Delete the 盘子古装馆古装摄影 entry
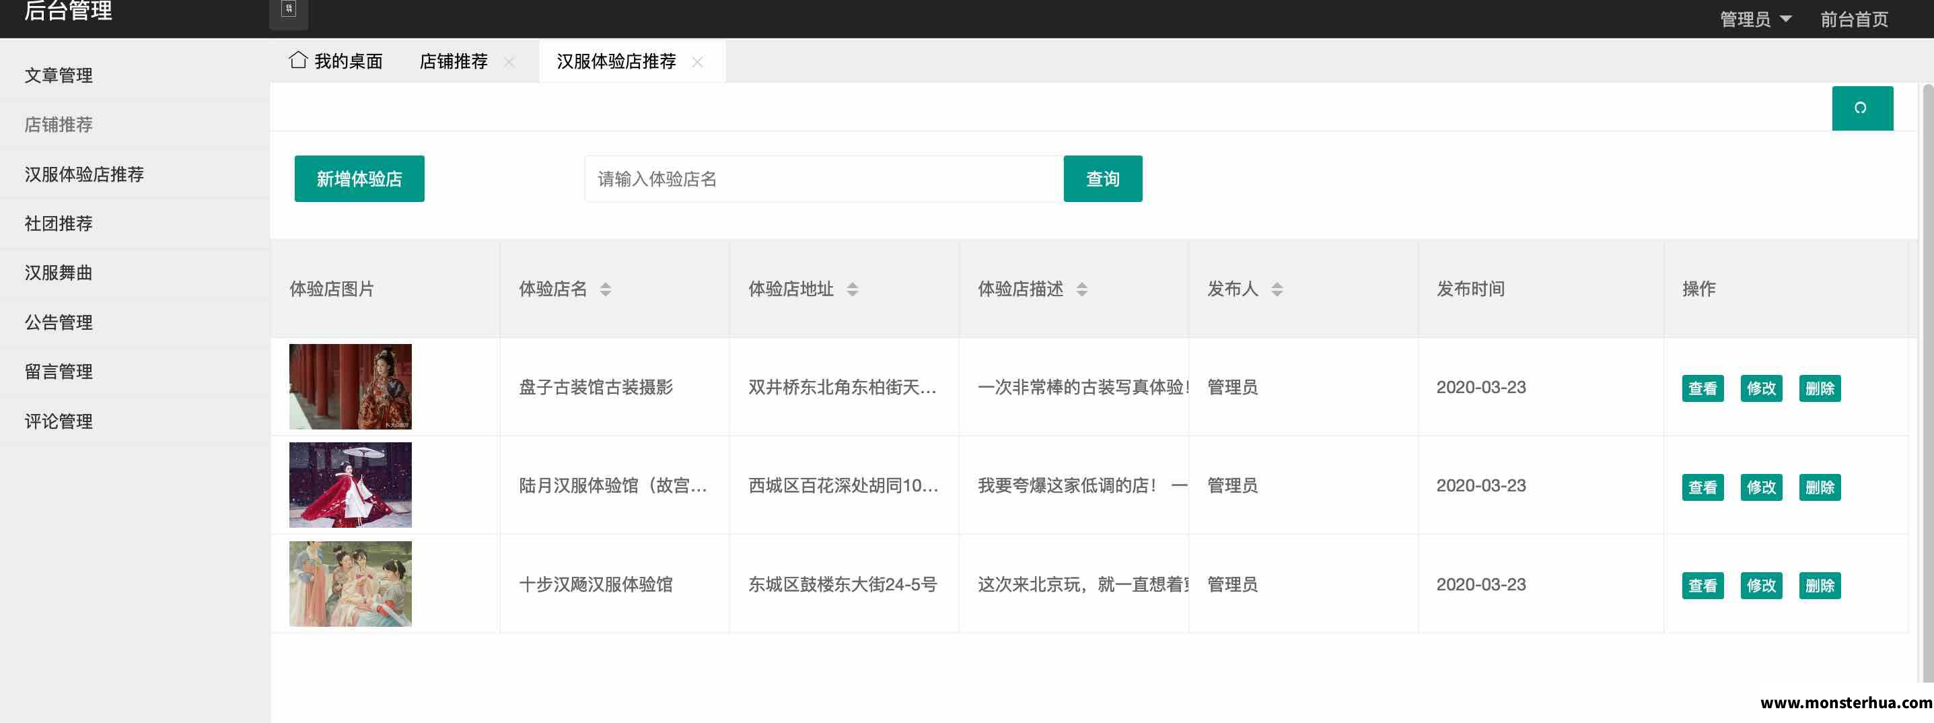 [x=1820, y=388]
